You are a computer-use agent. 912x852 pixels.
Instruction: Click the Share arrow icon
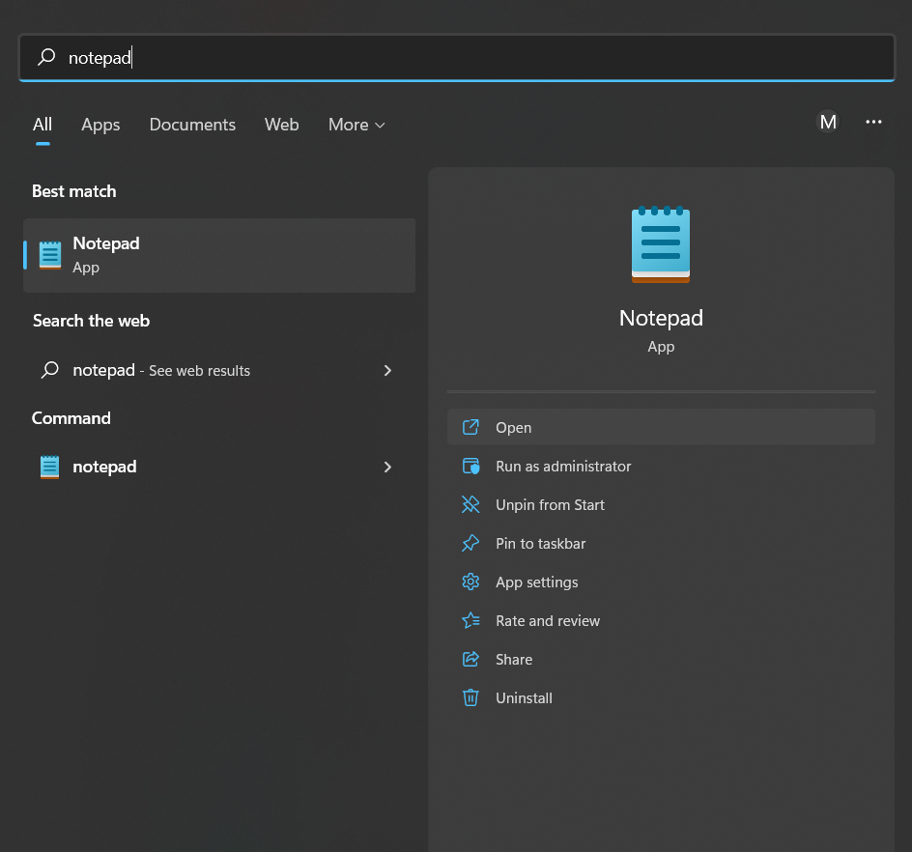470,660
